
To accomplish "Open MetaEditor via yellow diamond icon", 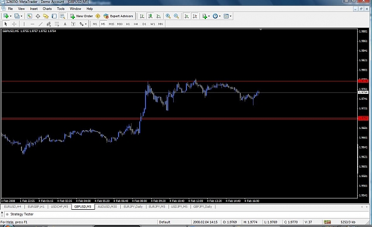I will click(98, 16).
